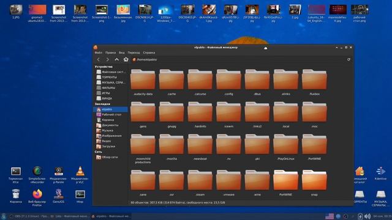The height and width of the screenshot is (220, 392).
Task: Select the .moonchild productions folder
Action: pos(143,148)
